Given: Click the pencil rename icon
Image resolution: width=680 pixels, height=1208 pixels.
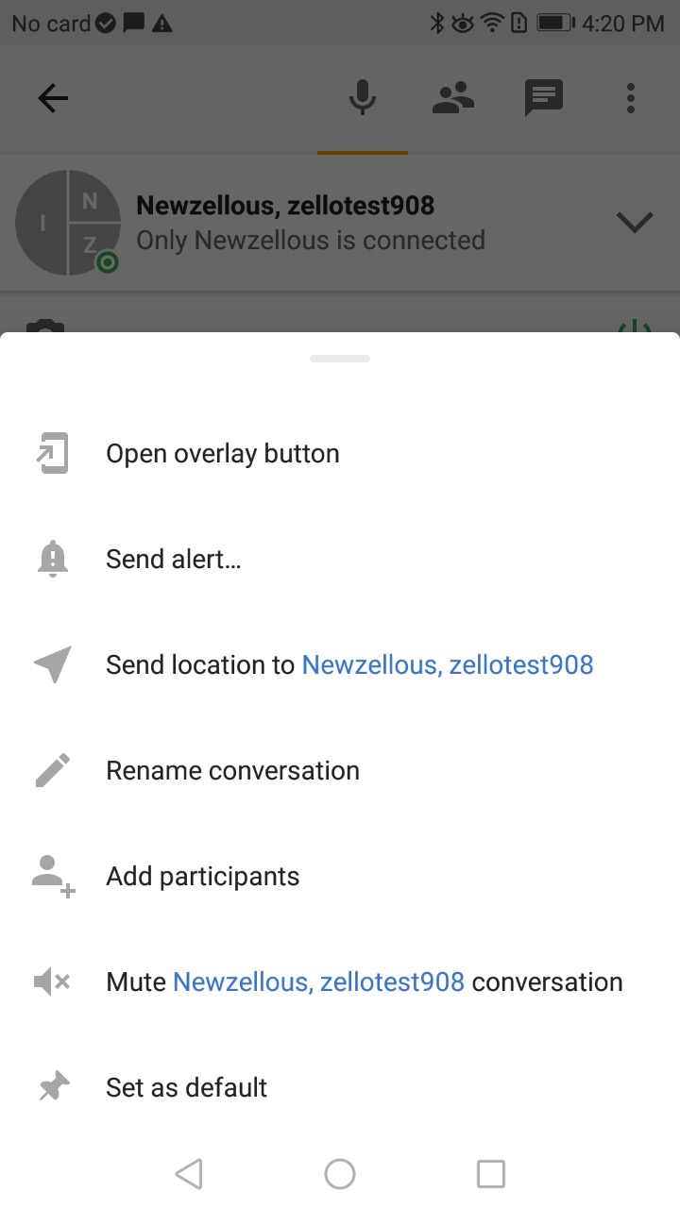Looking at the screenshot, I should (53, 771).
